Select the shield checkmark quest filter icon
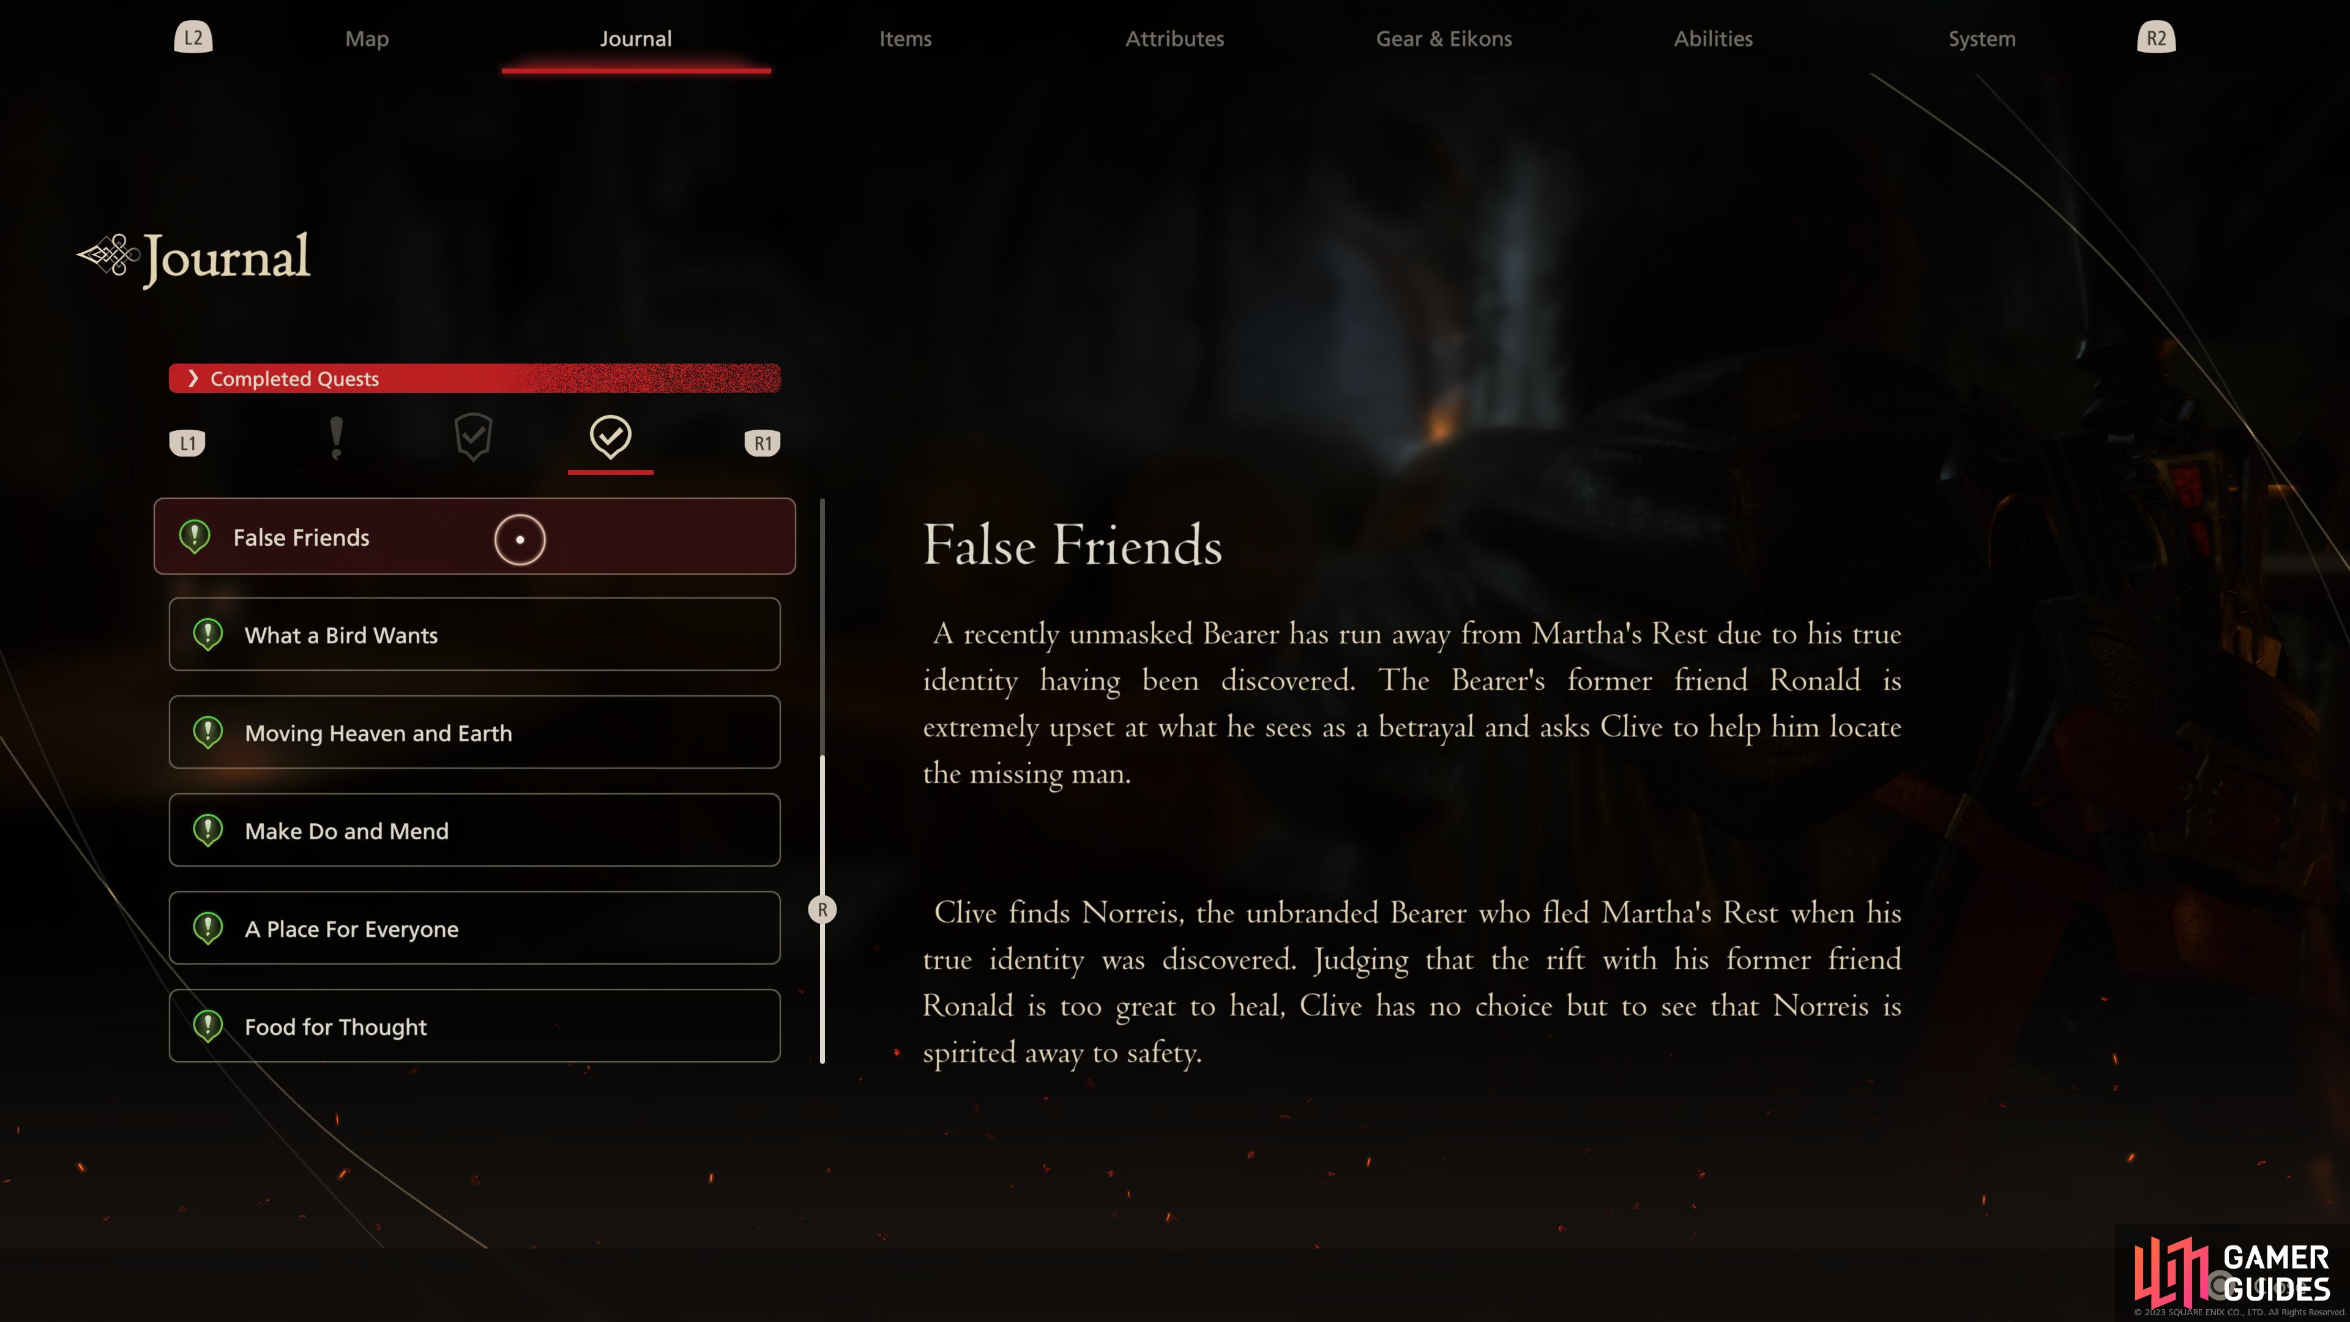The width and height of the screenshot is (2350, 1322). pos(472,437)
